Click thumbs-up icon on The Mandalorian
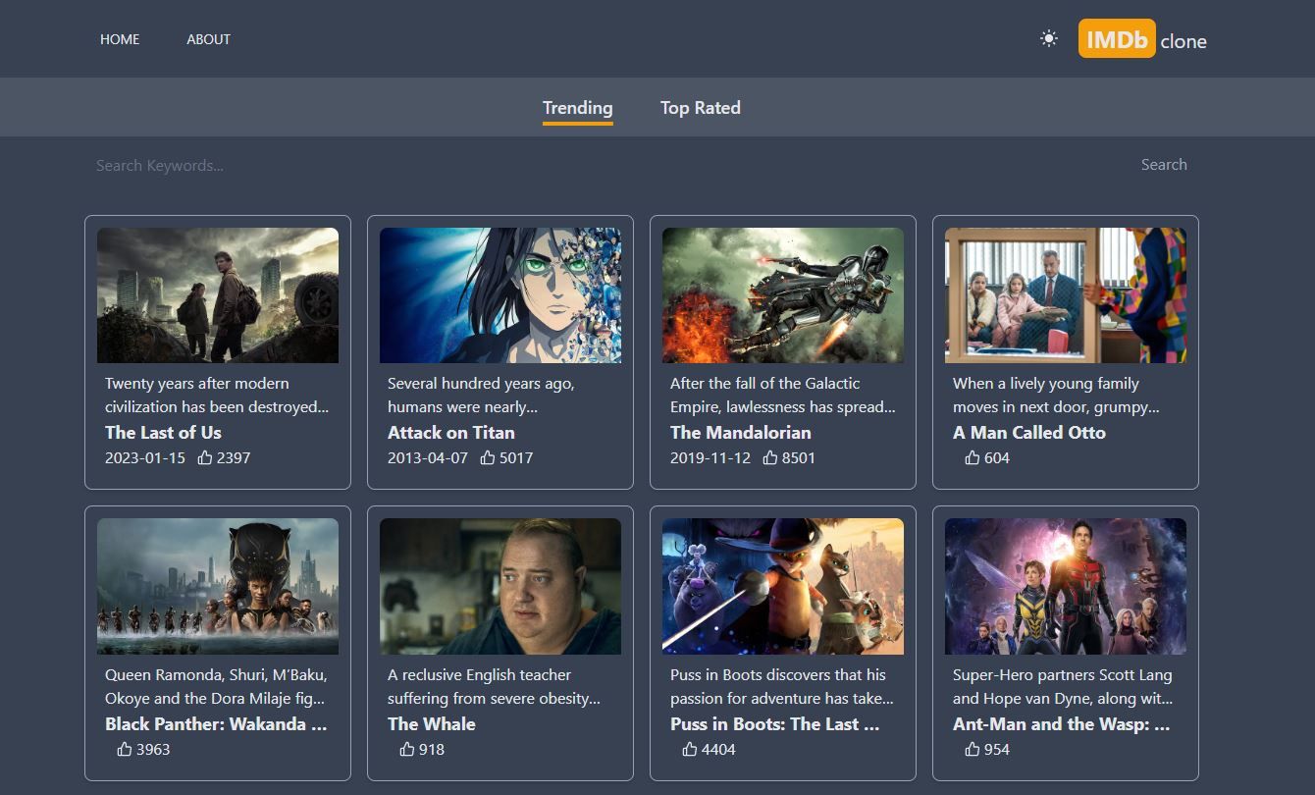The height and width of the screenshot is (795, 1315). (x=770, y=457)
